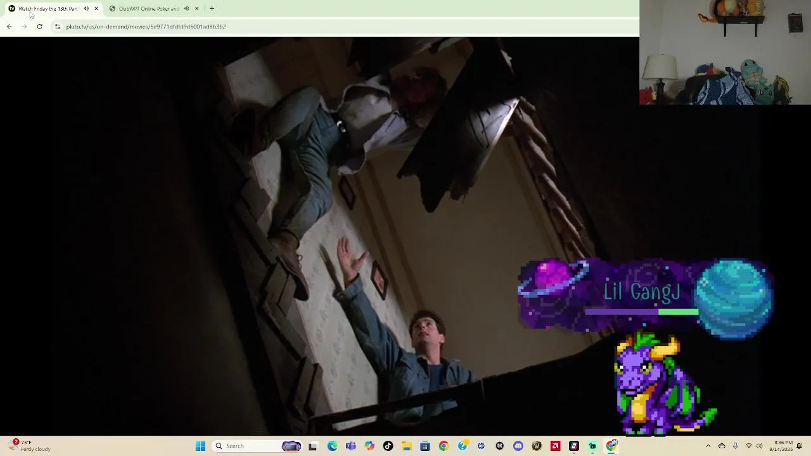Screen dimensions: 811x456
Task: Open File Explorer from the taskbar
Action: pyautogui.click(x=406, y=446)
